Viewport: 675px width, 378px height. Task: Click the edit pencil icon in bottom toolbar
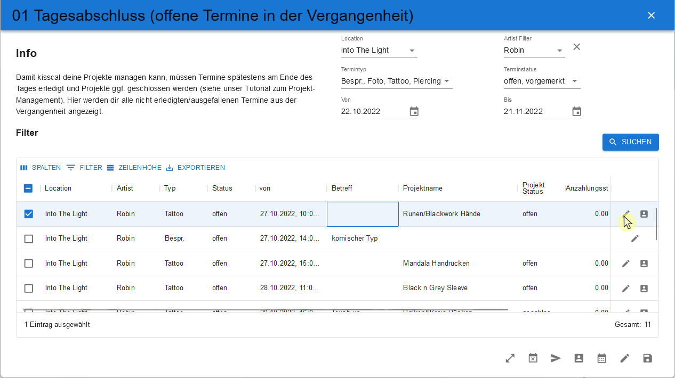(x=625, y=358)
